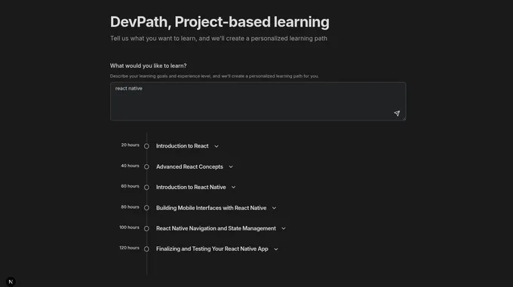Click the '60 hours' label

(131, 186)
